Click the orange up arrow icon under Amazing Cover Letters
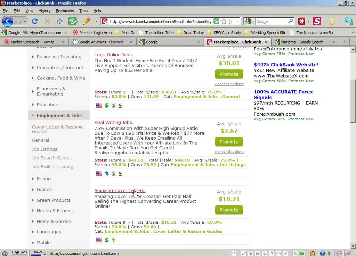356x257 pixels. pos(114,240)
